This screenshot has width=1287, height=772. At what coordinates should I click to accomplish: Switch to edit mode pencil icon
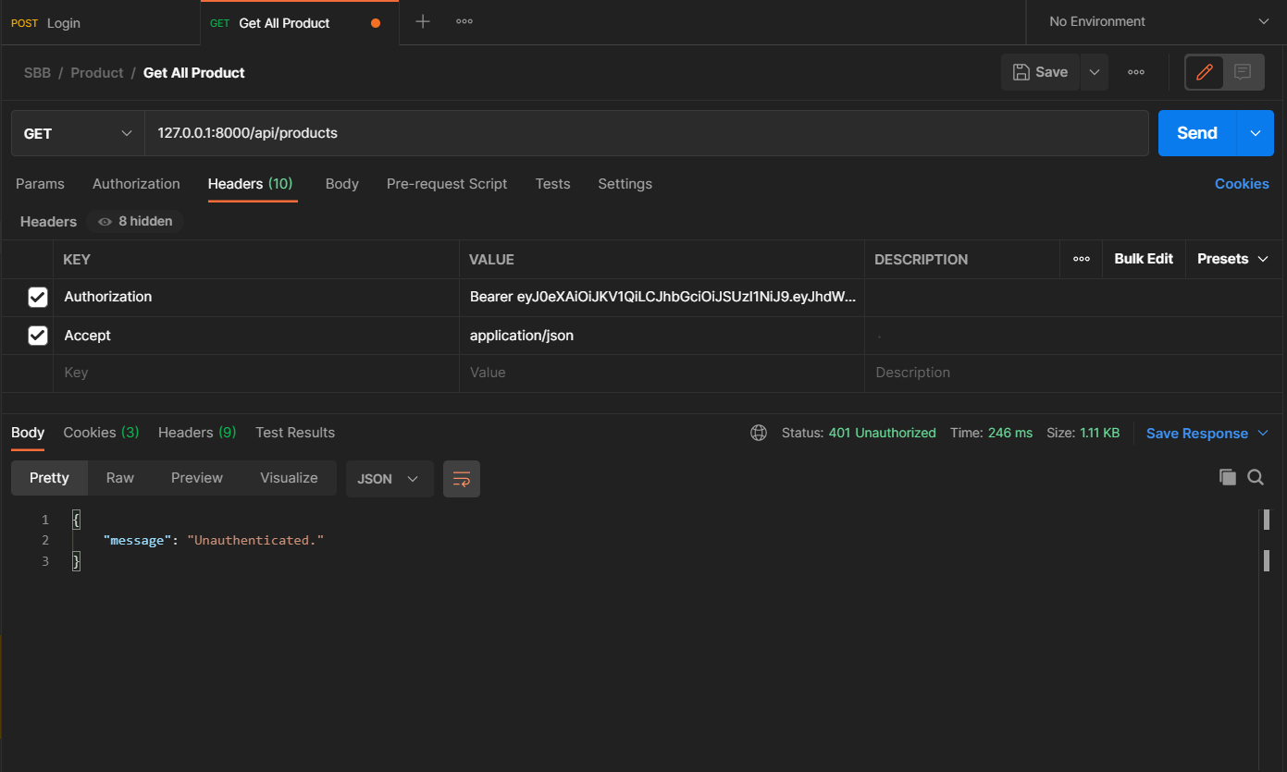[x=1205, y=72]
